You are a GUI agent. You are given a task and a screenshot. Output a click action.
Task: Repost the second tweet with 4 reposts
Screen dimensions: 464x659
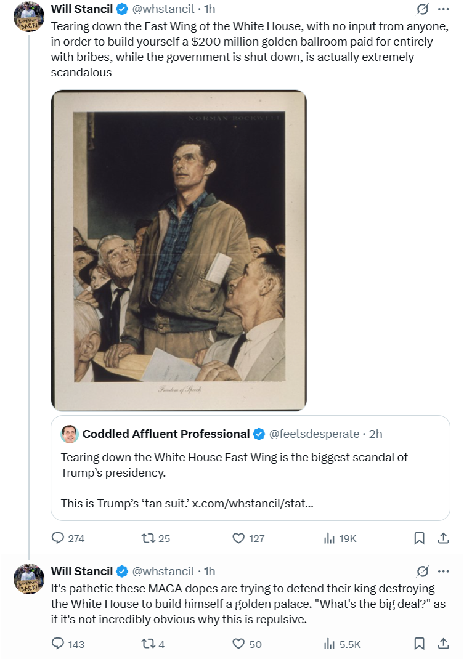(x=147, y=644)
